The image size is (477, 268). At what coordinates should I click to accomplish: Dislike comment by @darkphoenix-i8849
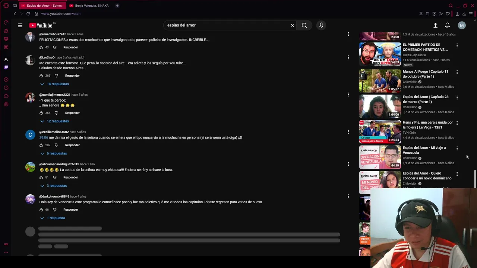(54, 210)
